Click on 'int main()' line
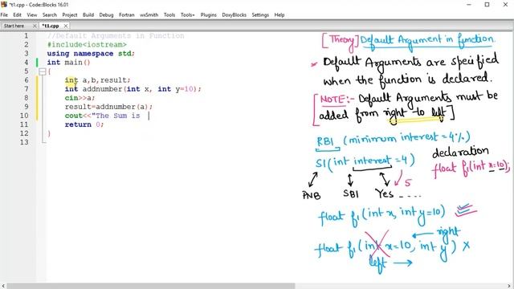This screenshot has width=514, height=289. point(68,63)
